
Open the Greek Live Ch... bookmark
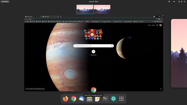click(x=117, y=22)
